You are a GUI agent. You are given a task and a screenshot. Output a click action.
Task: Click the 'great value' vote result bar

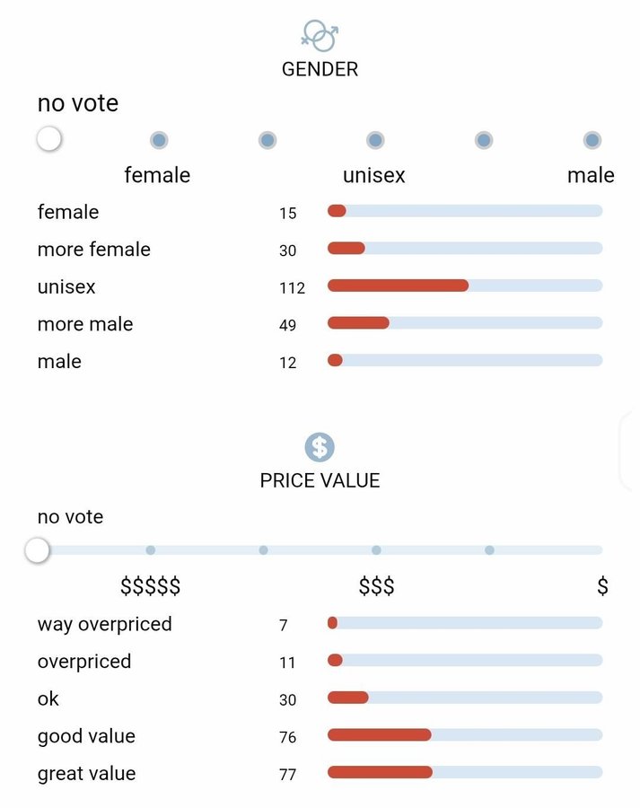[x=464, y=772]
